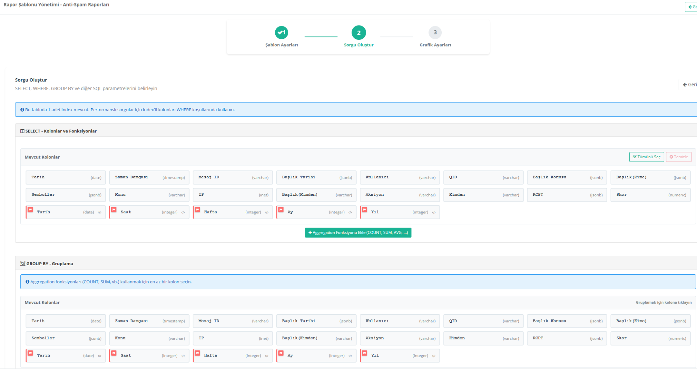Click the SELECT section table icon

point(22,131)
